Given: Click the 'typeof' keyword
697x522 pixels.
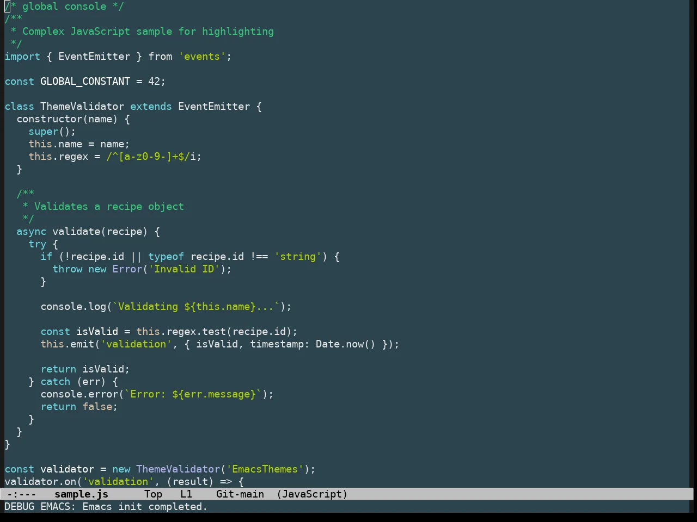Looking at the screenshot, I should click(166, 257).
